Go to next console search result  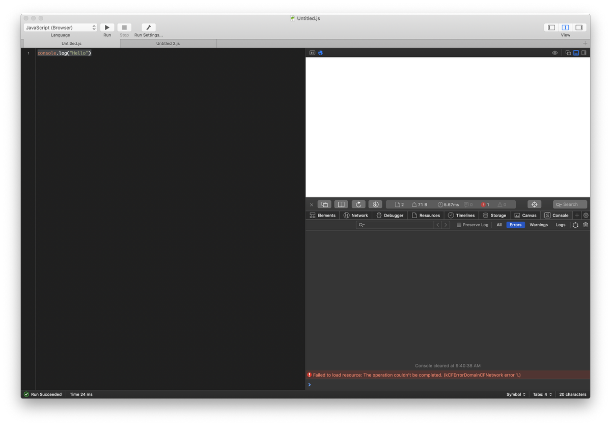446,225
